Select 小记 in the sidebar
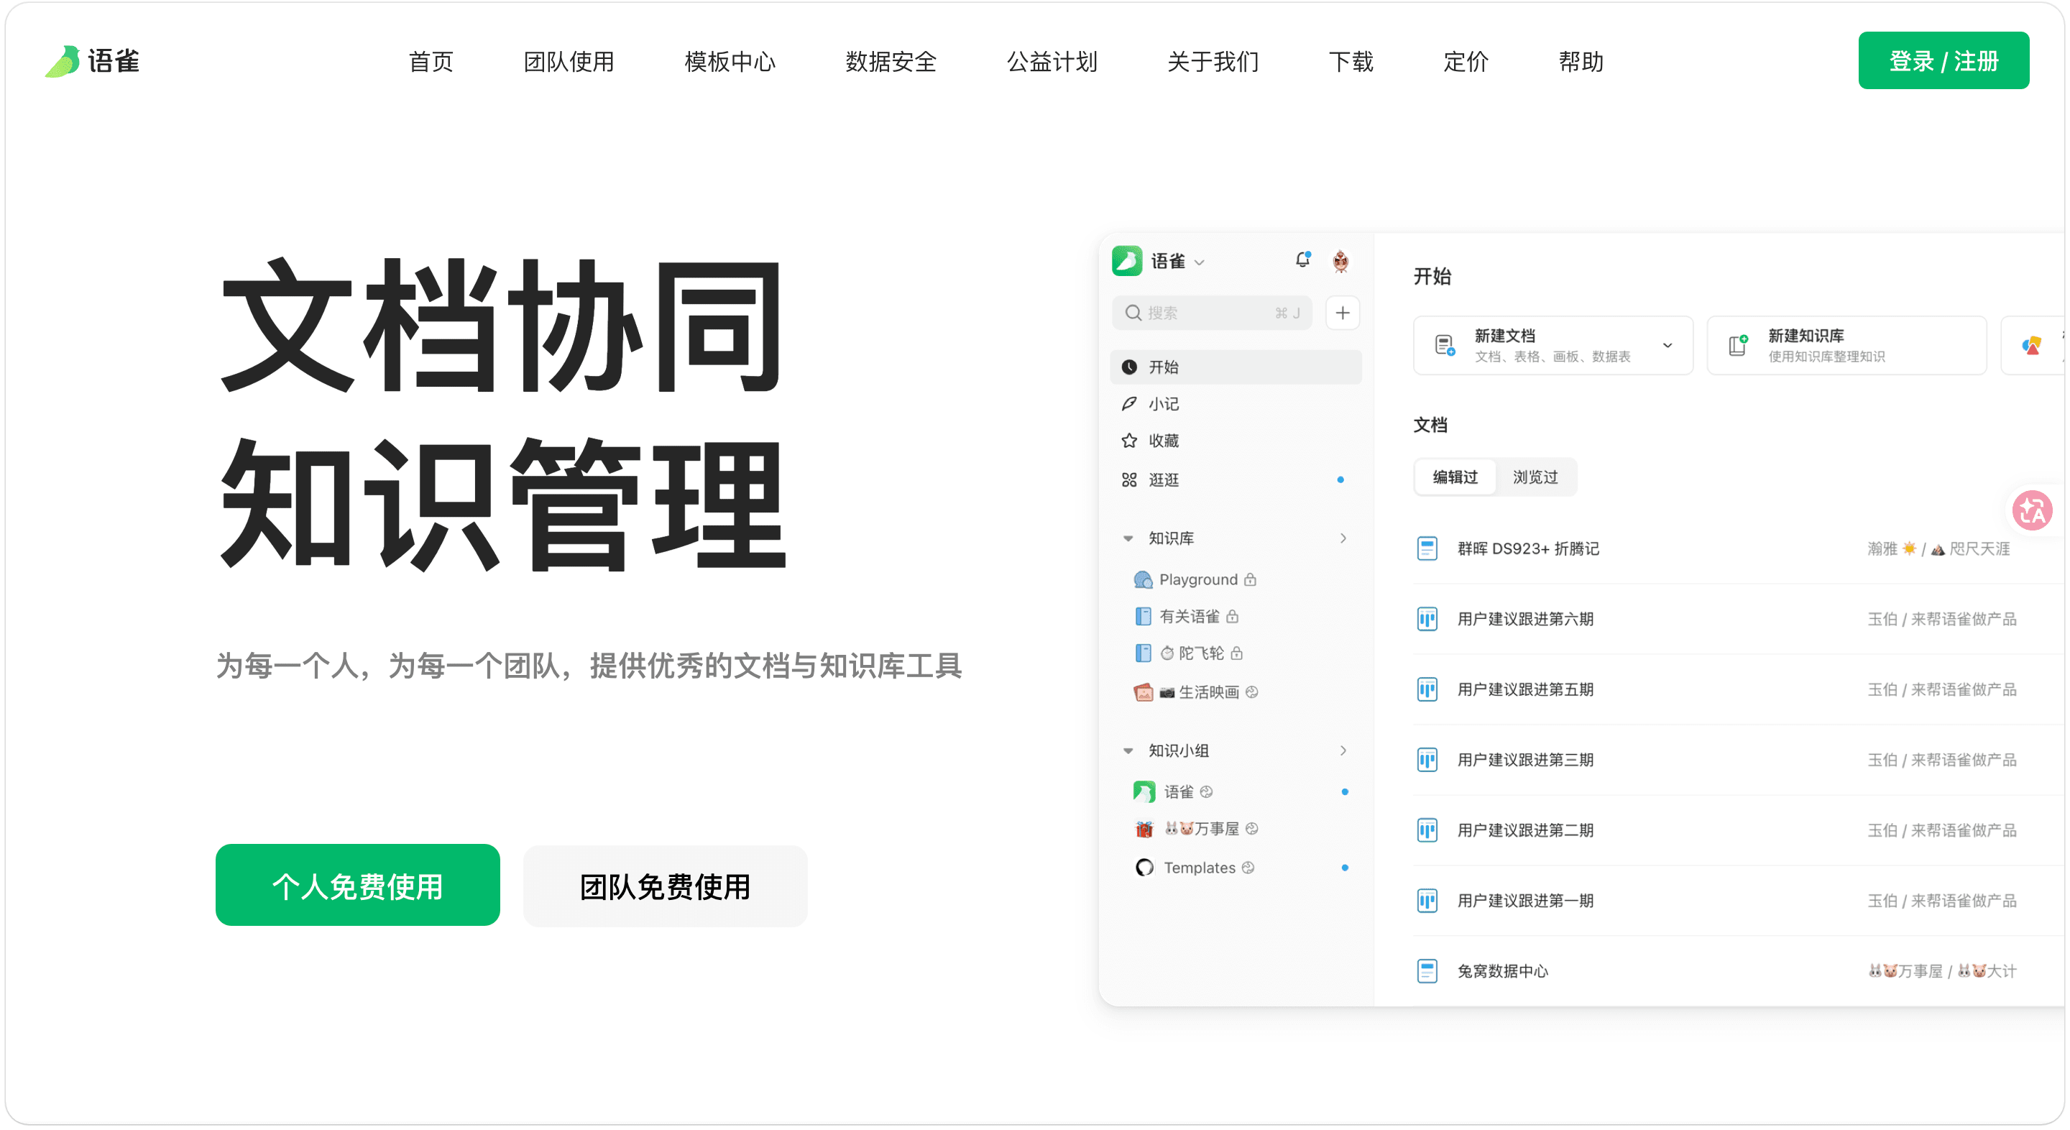The image size is (2070, 1130). click(1236, 403)
